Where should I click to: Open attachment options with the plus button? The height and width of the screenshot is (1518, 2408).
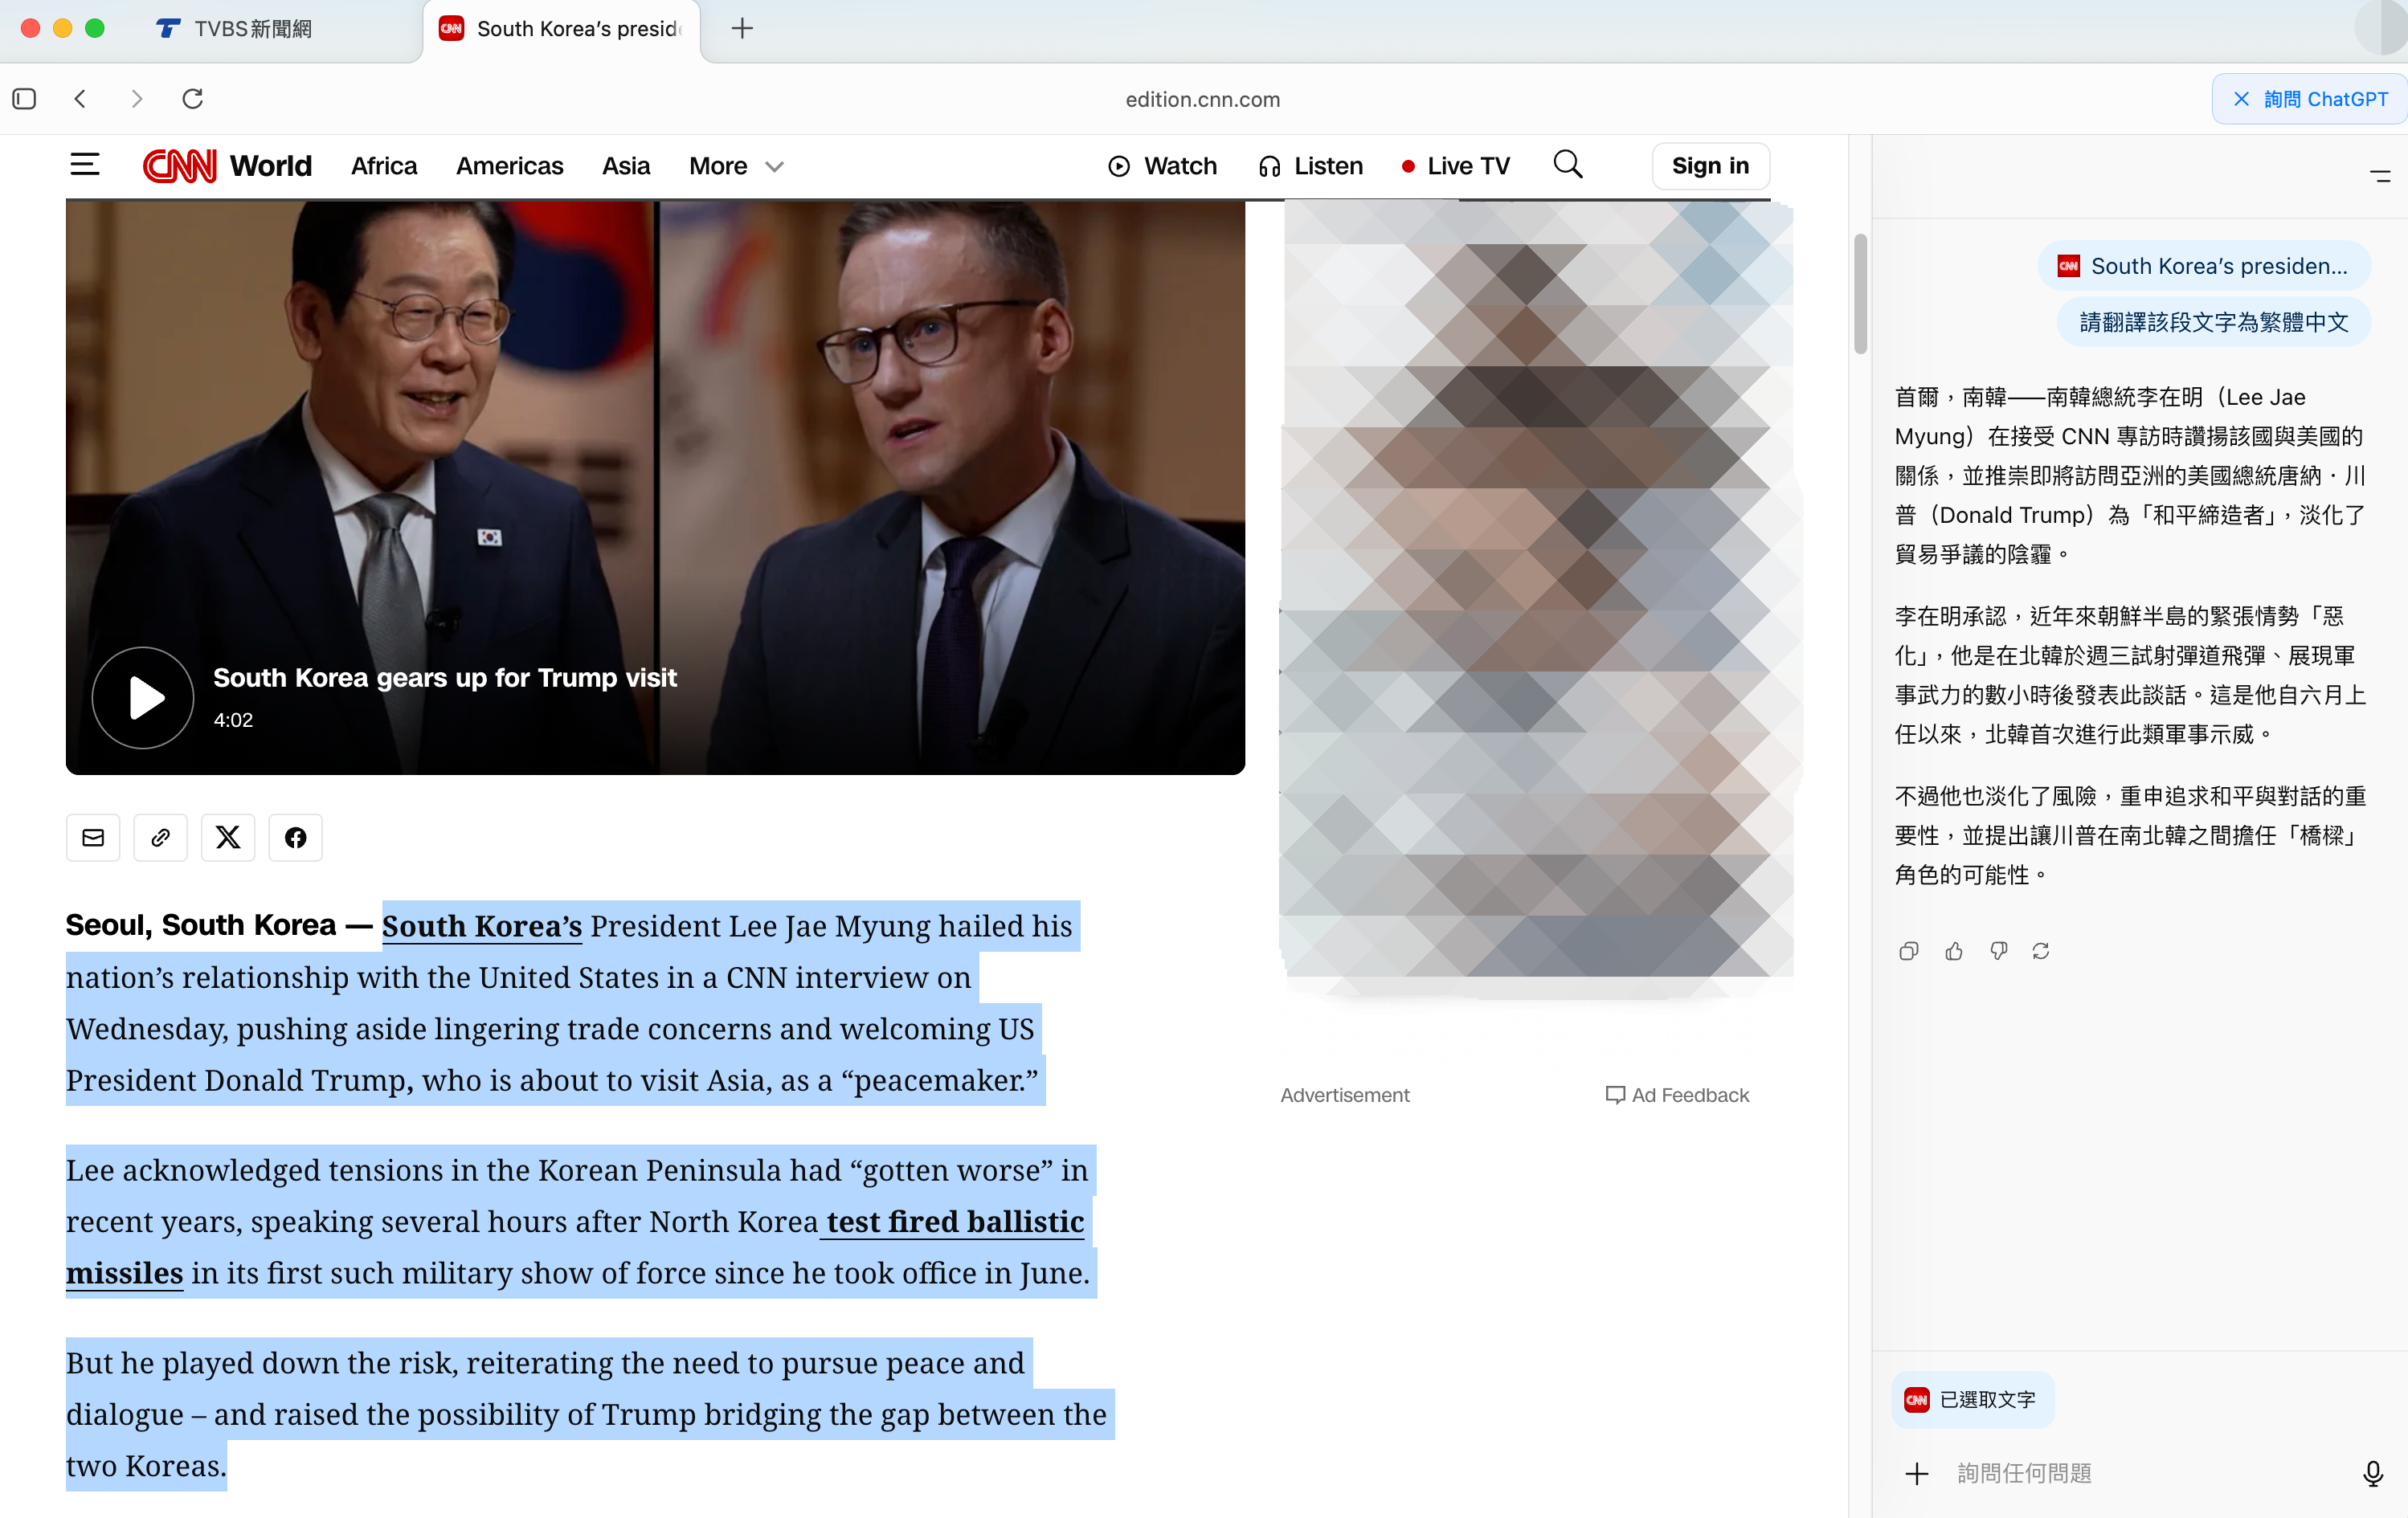pyautogui.click(x=1916, y=1472)
